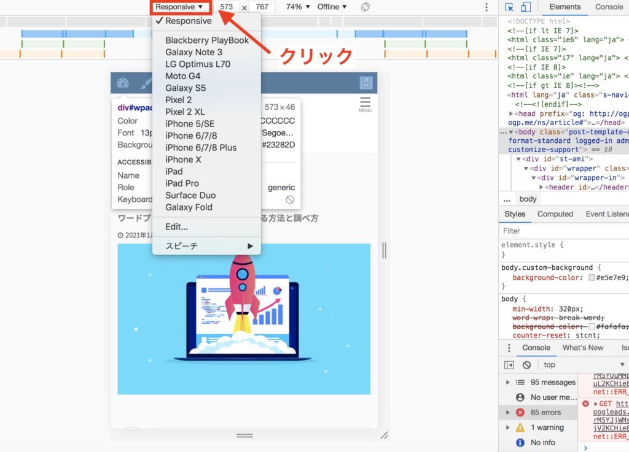Expand the 1 warning group
This screenshot has height=452, width=629.
click(x=507, y=427)
